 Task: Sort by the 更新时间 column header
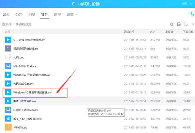click(x=129, y=32)
